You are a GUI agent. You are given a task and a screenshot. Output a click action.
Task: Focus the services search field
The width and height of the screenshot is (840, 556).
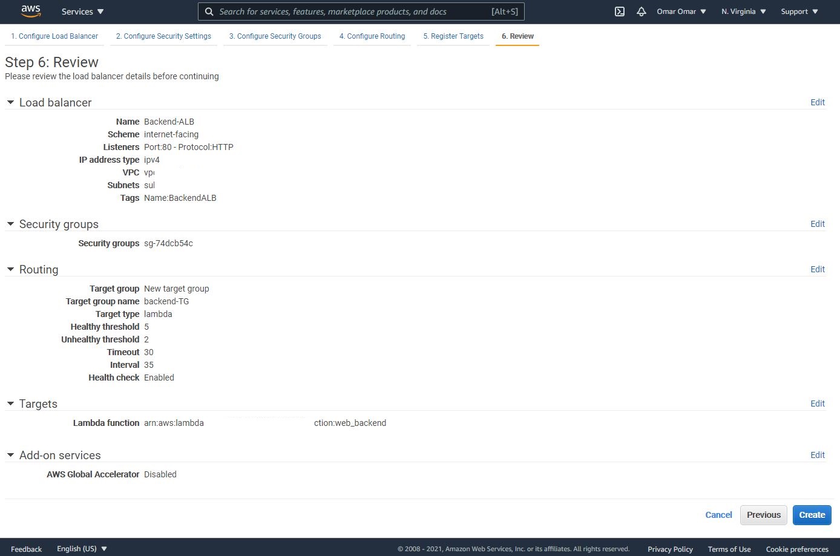point(361,11)
